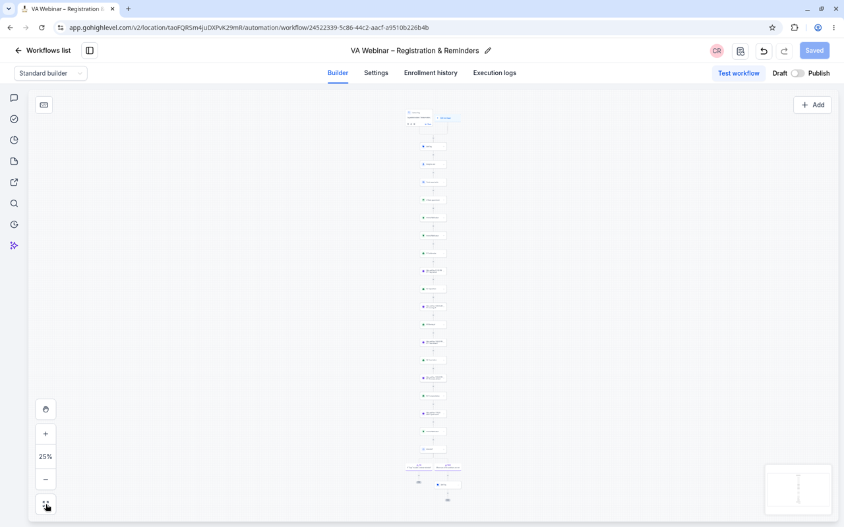Select the hand pan tool

point(45,410)
